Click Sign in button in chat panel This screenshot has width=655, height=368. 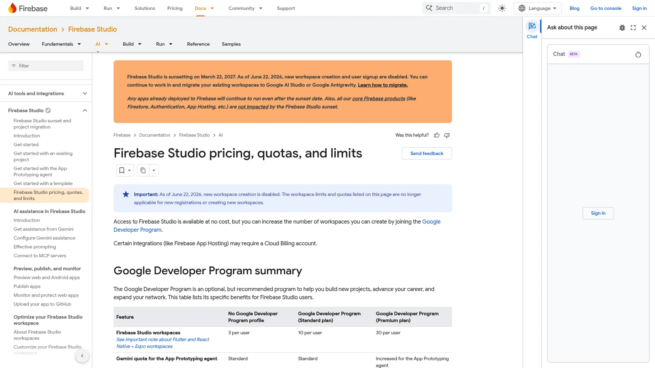tap(598, 213)
